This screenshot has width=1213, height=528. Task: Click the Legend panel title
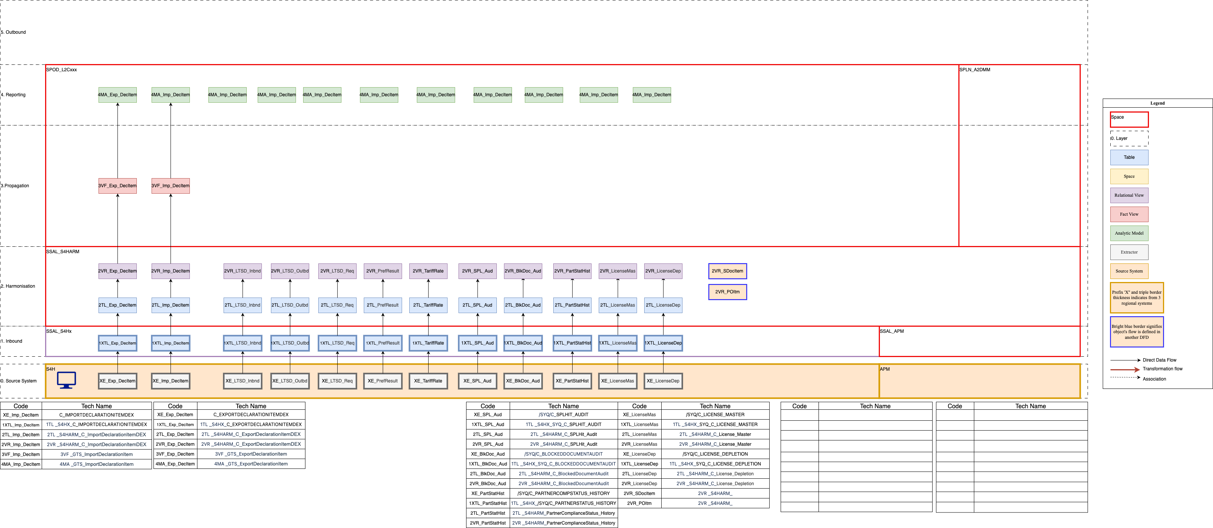(x=1157, y=103)
